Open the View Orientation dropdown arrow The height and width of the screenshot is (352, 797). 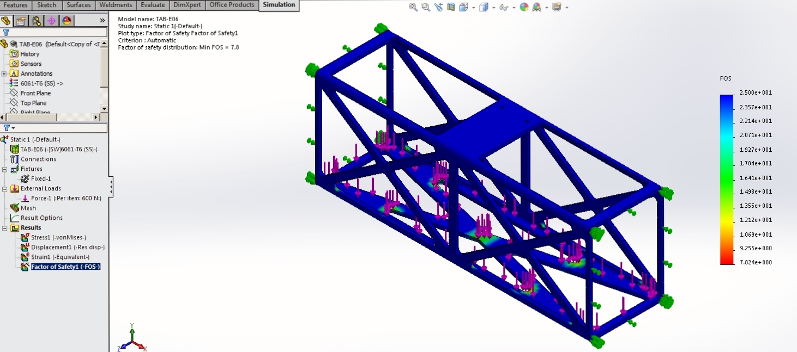473,7
